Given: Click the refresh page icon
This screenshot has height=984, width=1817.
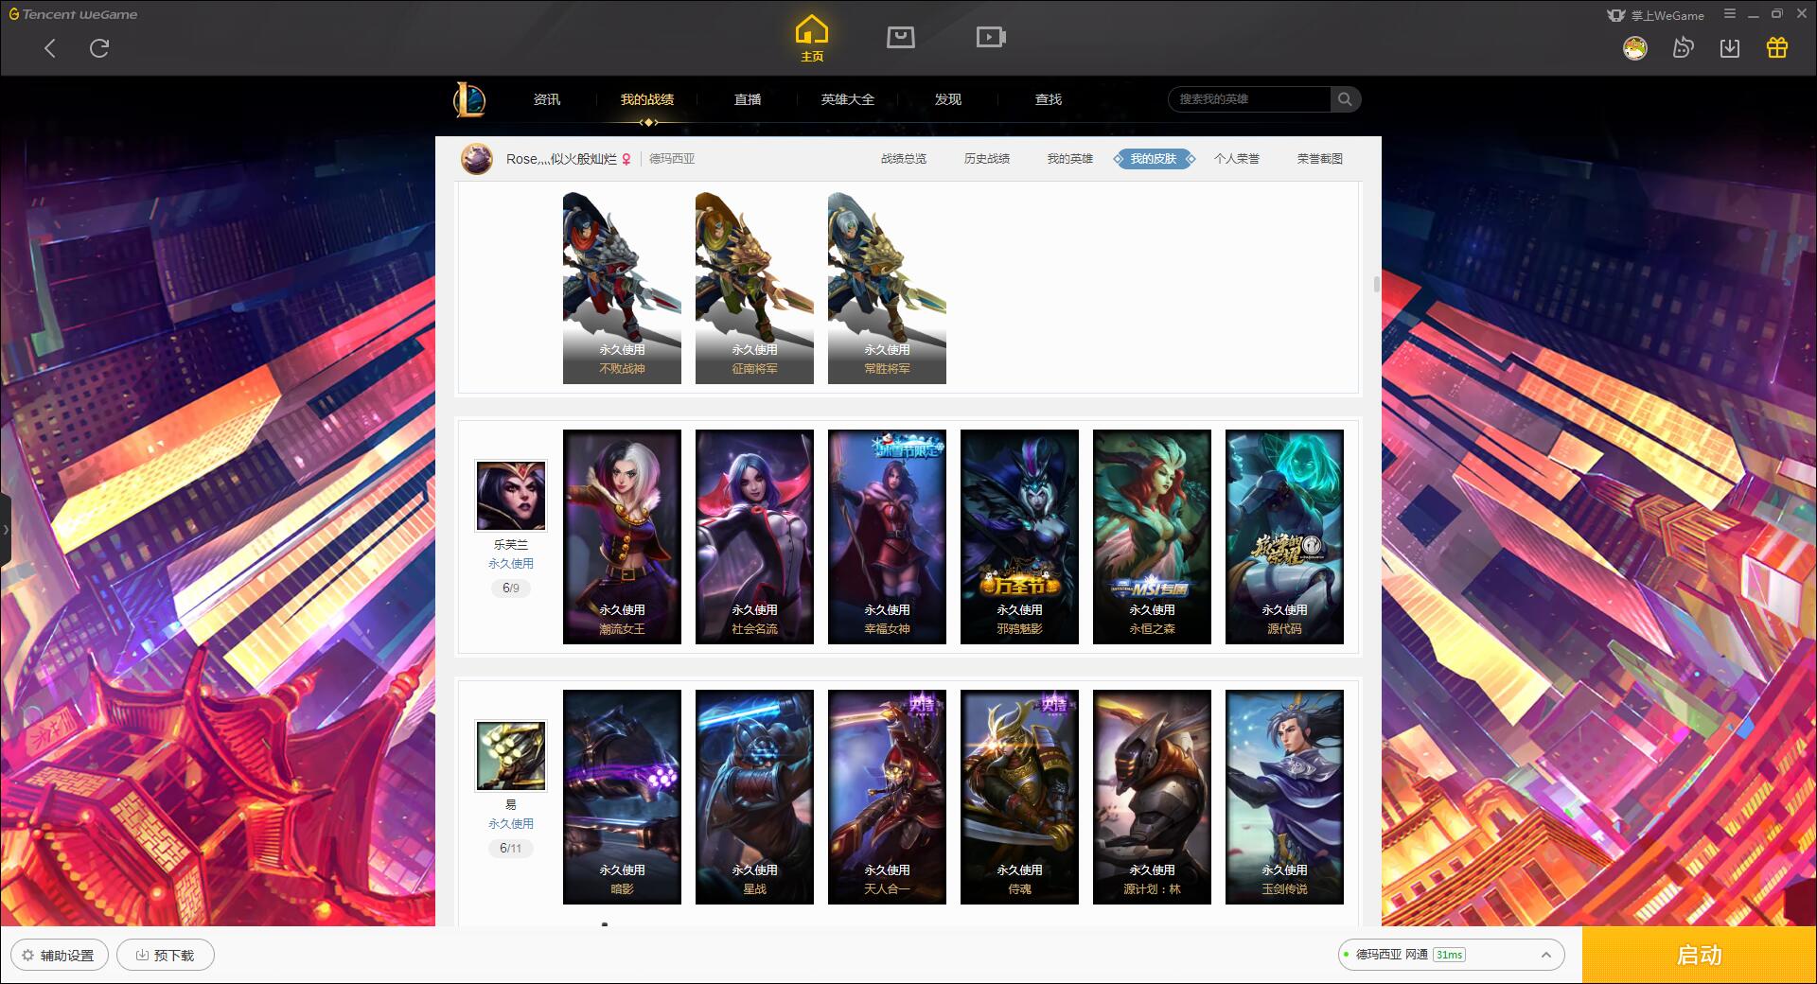Looking at the screenshot, I should (99, 48).
